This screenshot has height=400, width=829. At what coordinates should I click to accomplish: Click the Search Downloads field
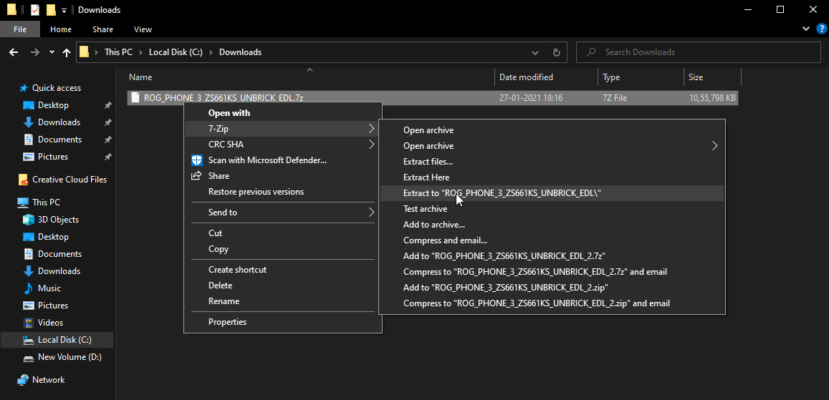[698, 52]
